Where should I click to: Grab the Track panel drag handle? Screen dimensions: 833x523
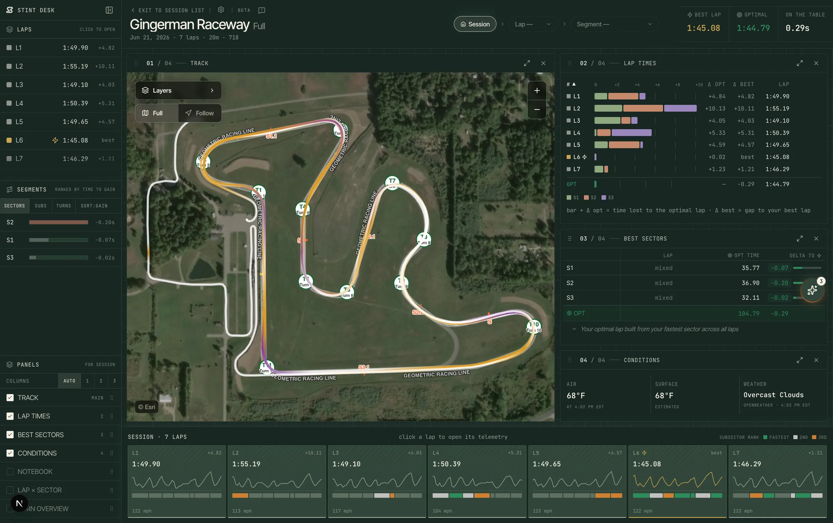(x=136, y=63)
